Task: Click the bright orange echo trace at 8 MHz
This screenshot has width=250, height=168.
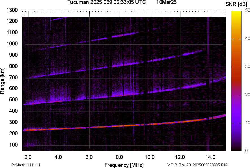Action: (x=119, y=126)
